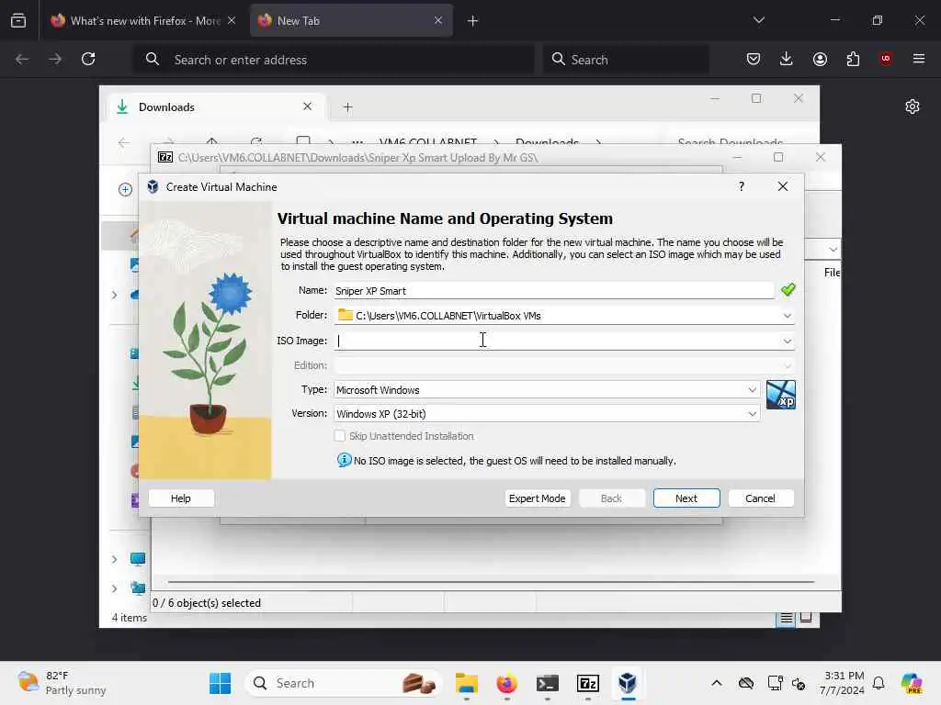
Task: Click the folder icon in the Folder field
Action: point(346,315)
